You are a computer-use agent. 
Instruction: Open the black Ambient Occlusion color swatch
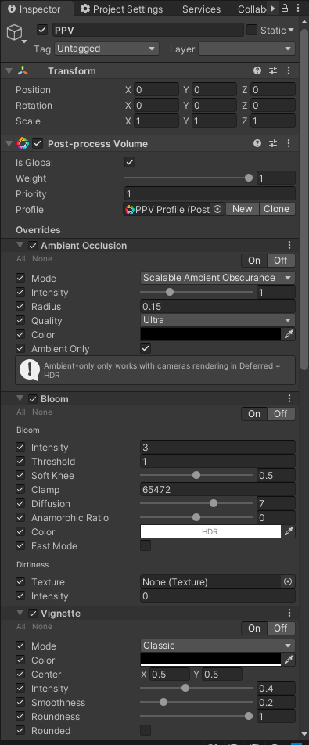210,334
